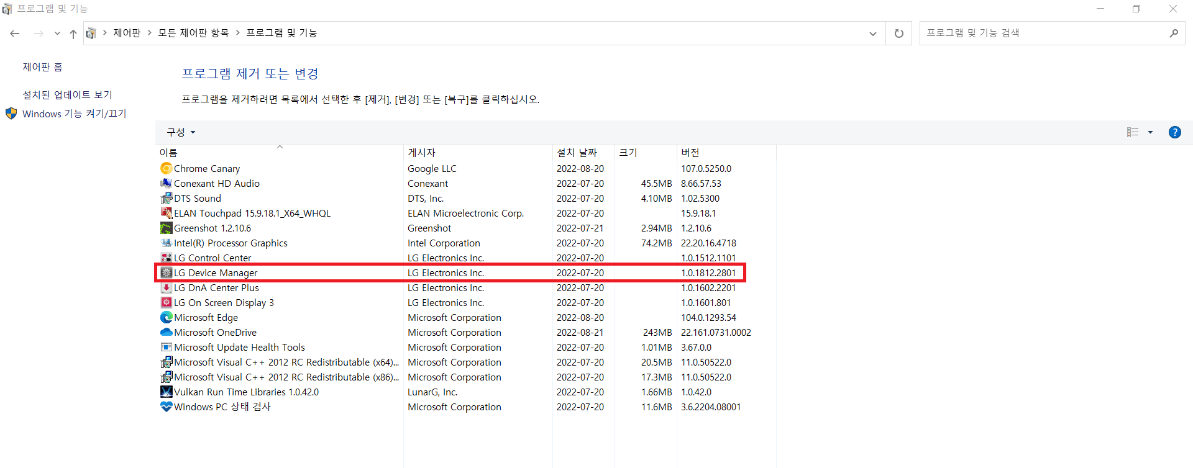Click the DTS Sound icon
This screenshot has height=468, width=1193.
166,198
